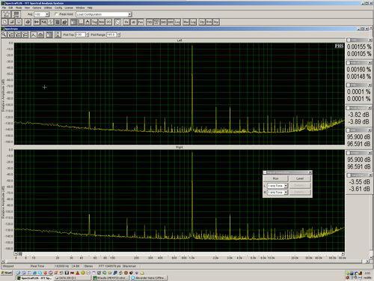The height and width of the screenshot is (281, 374).
Task: Open the Options menu
Action: coord(37,7)
